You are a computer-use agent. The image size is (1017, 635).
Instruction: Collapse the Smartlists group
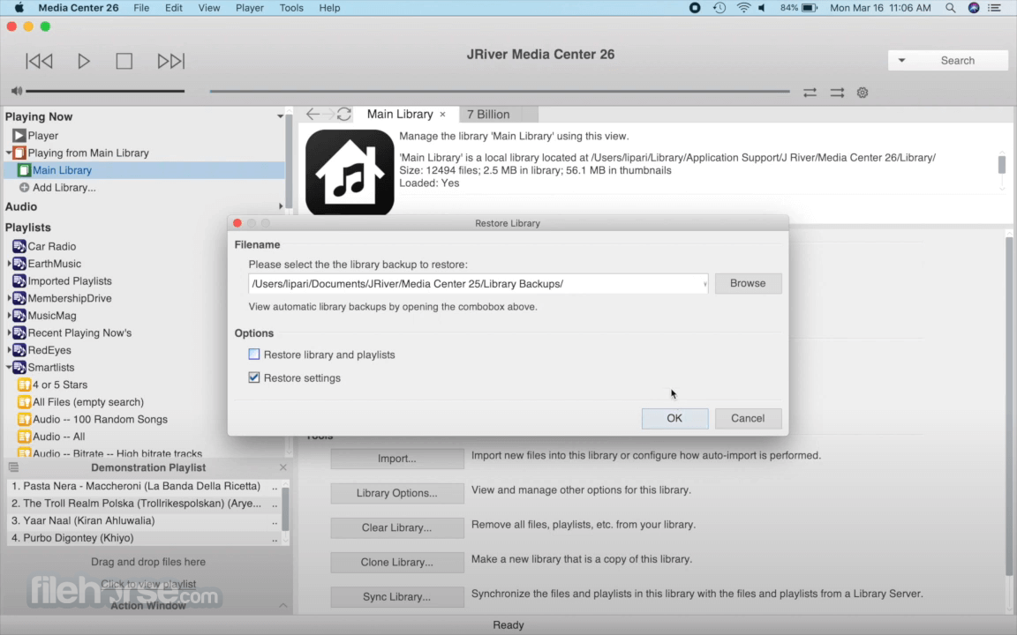(9, 368)
